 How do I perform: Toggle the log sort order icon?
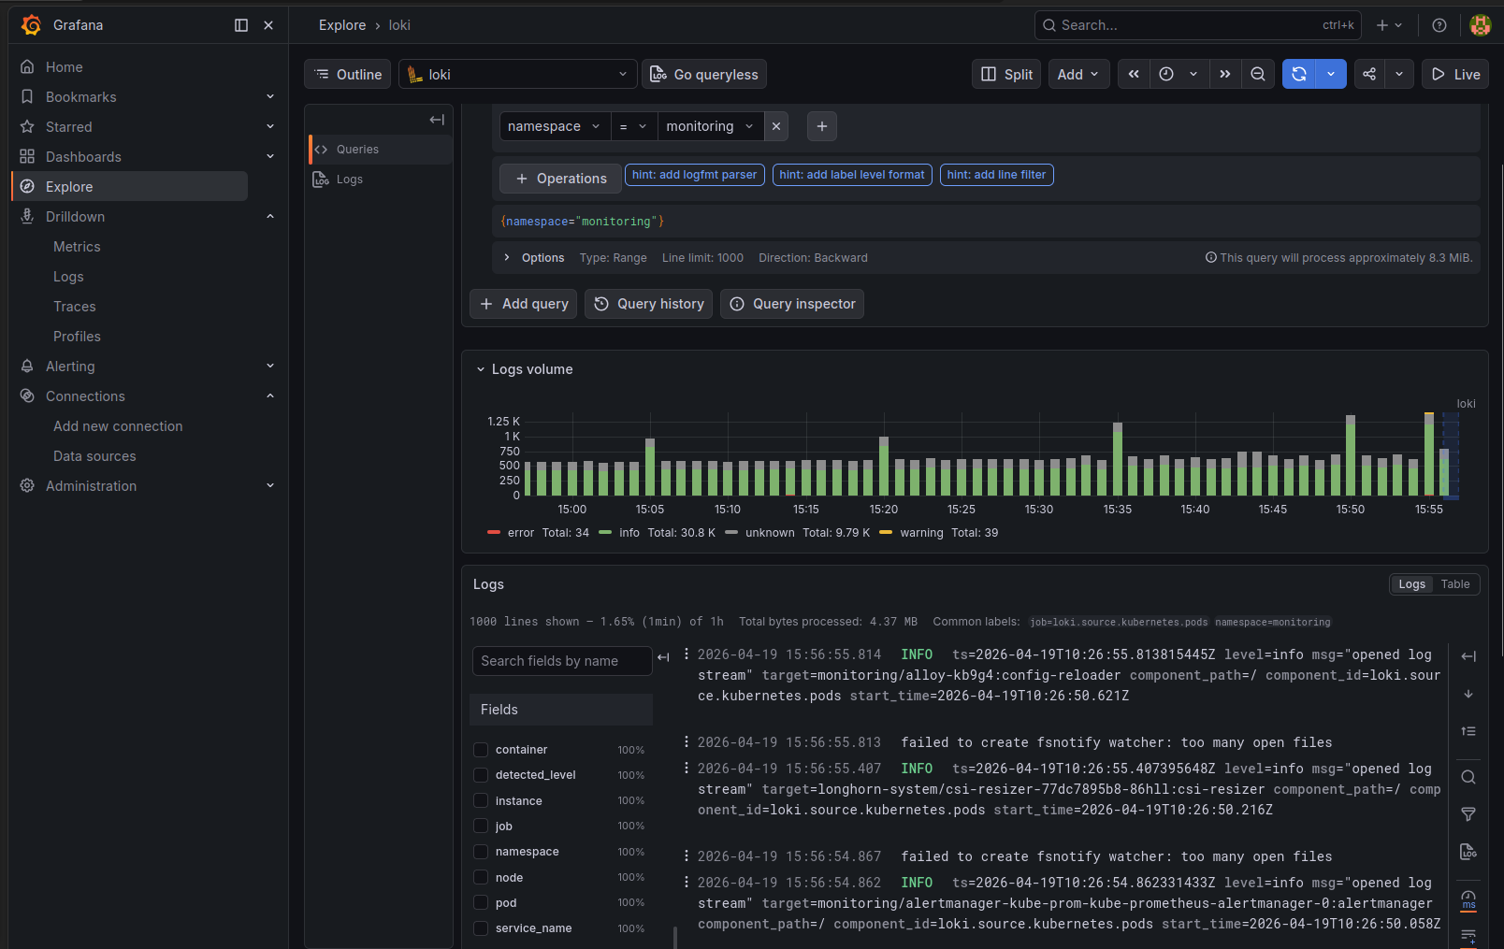(x=1468, y=731)
